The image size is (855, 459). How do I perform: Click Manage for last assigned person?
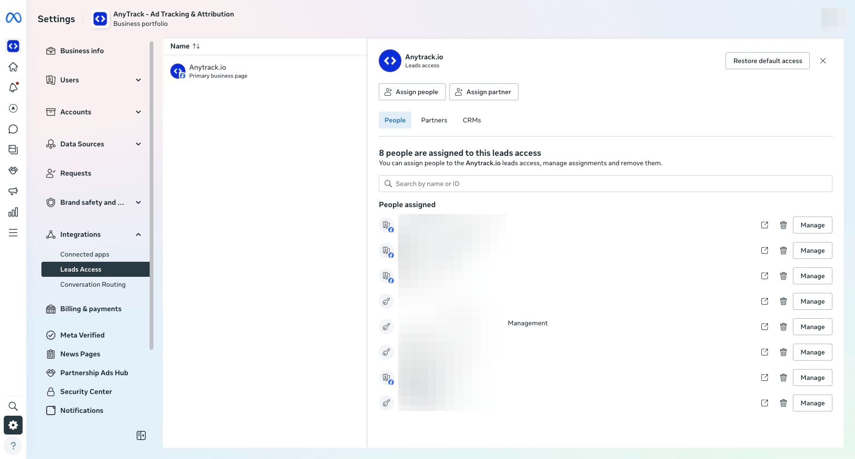pyautogui.click(x=812, y=403)
